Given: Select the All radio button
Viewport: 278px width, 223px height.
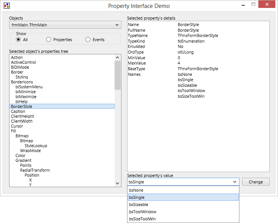Looking at the screenshot, I should (x=18, y=40).
